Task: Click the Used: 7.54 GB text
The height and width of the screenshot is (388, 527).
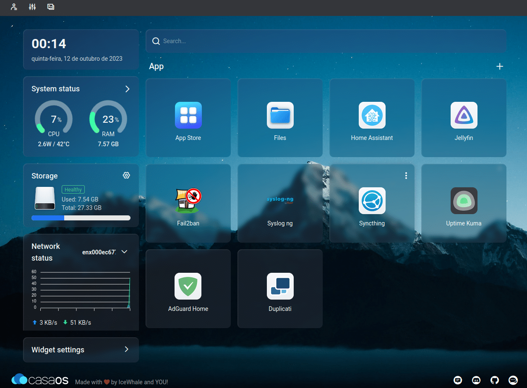Action: [80, 199]
